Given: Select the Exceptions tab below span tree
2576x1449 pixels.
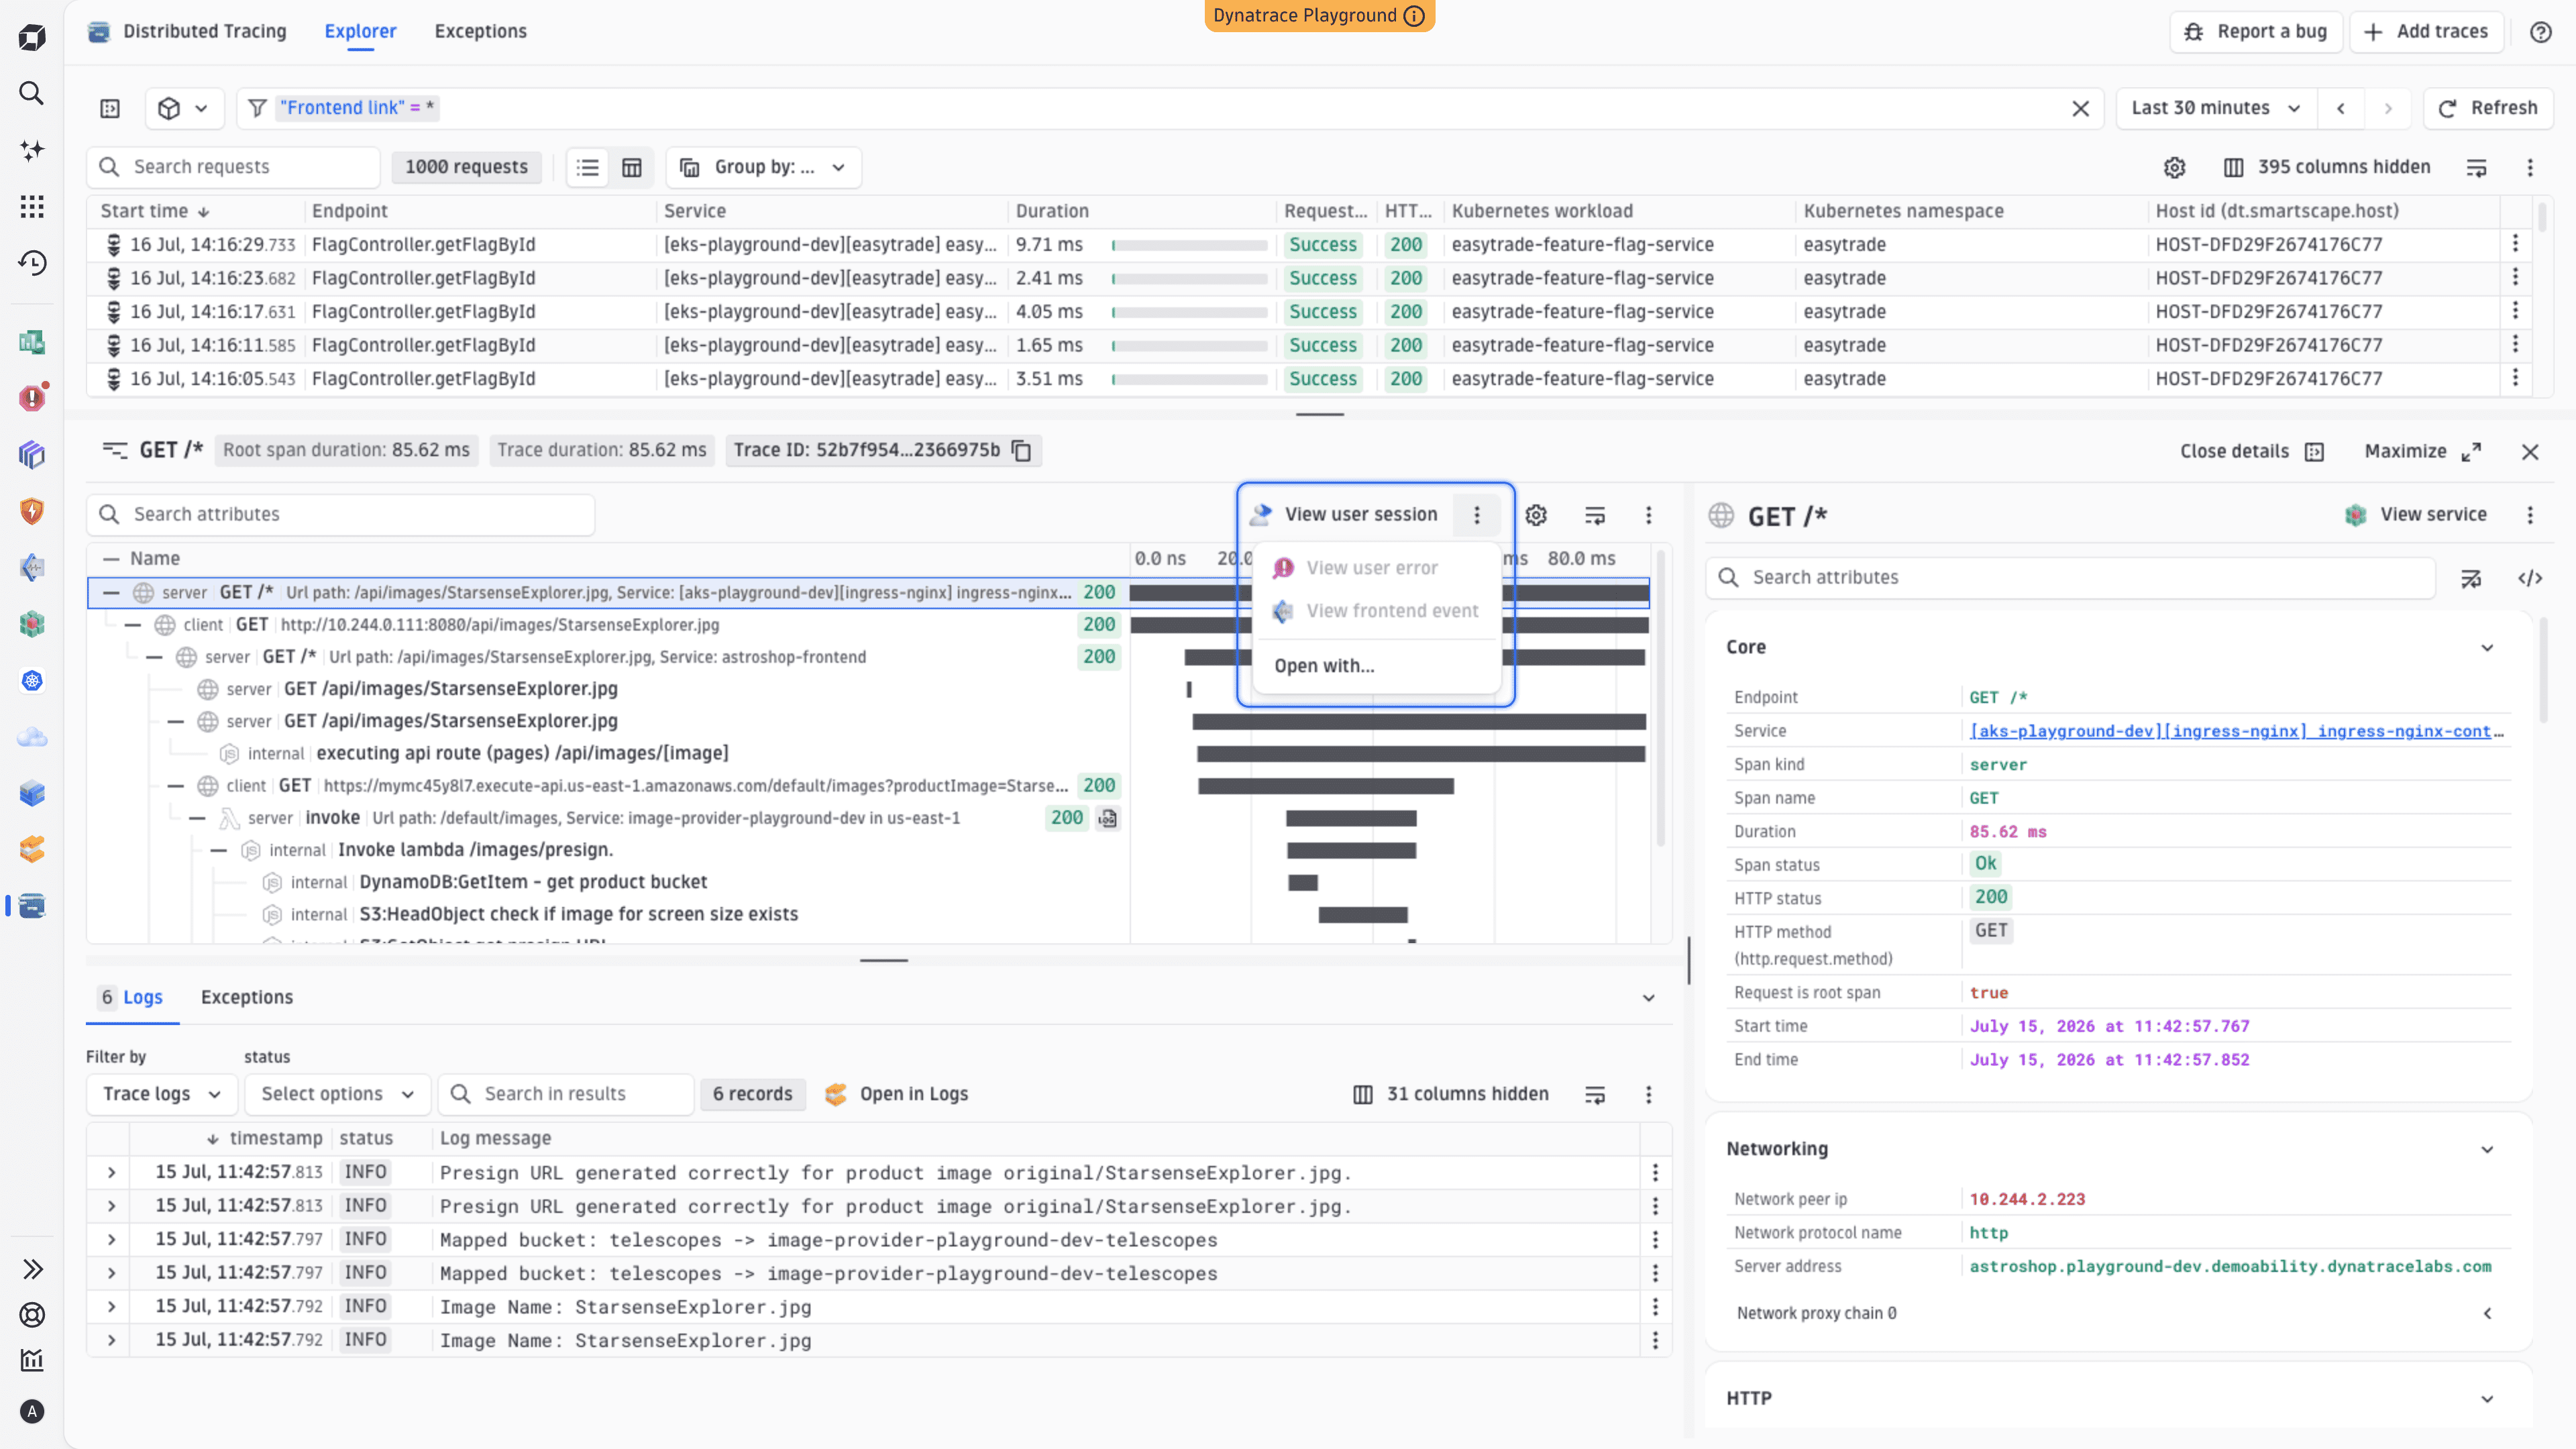Looking at the screenshot, I should pyautogui.click(x=247, y=997).
